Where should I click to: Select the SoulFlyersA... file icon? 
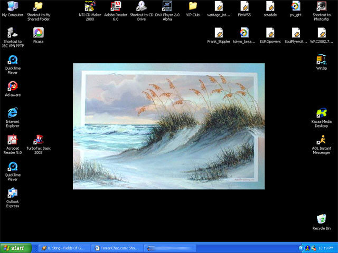pos(296,36)
